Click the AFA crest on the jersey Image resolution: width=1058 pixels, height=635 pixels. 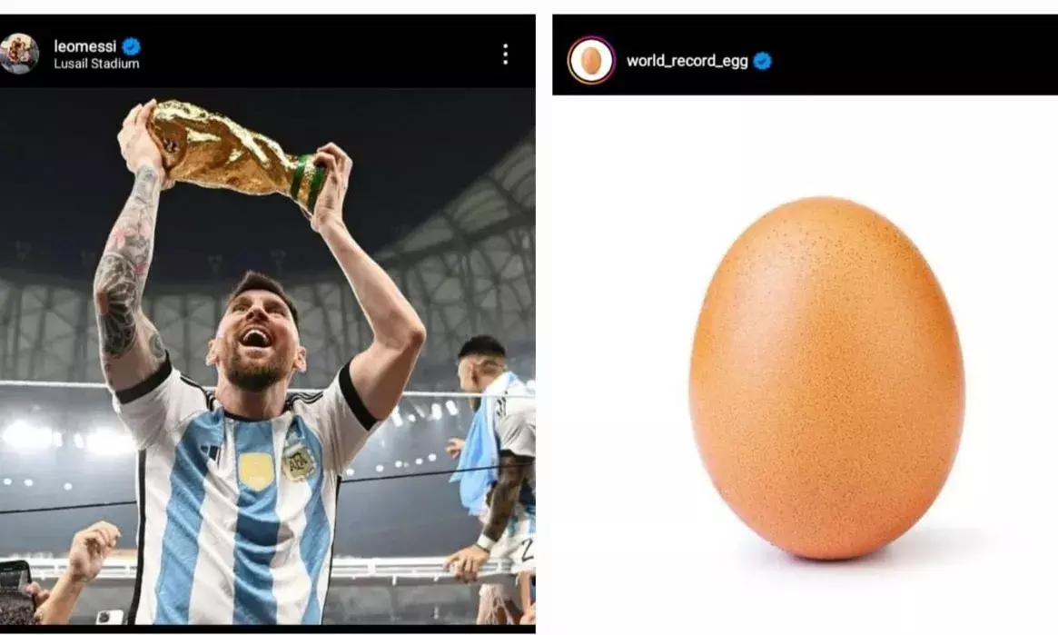click(298, 462)
